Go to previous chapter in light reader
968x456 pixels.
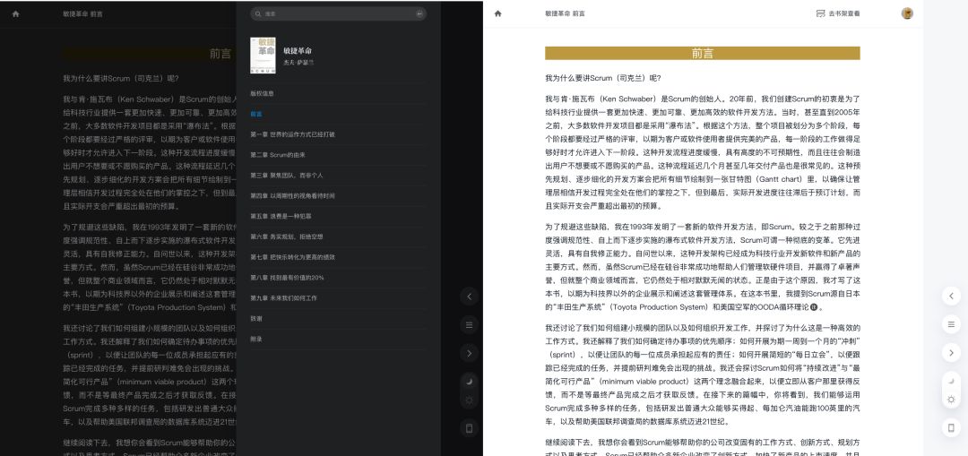coord(951,297)
